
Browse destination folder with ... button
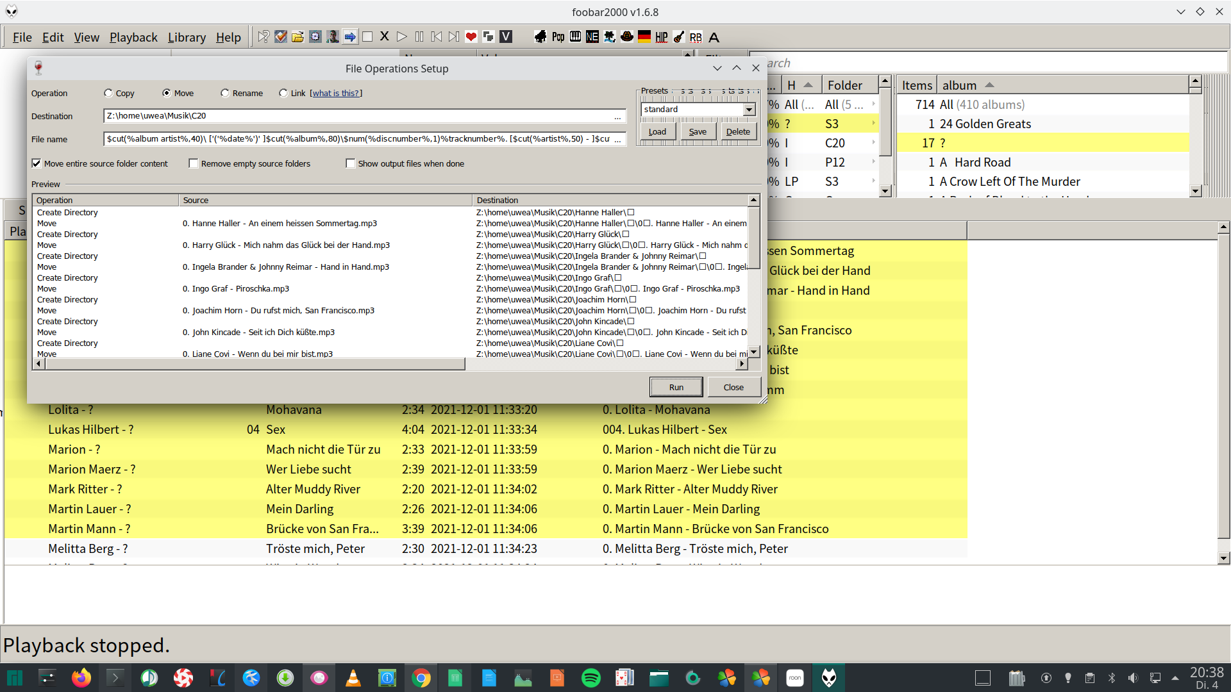(x=617, y=116)
